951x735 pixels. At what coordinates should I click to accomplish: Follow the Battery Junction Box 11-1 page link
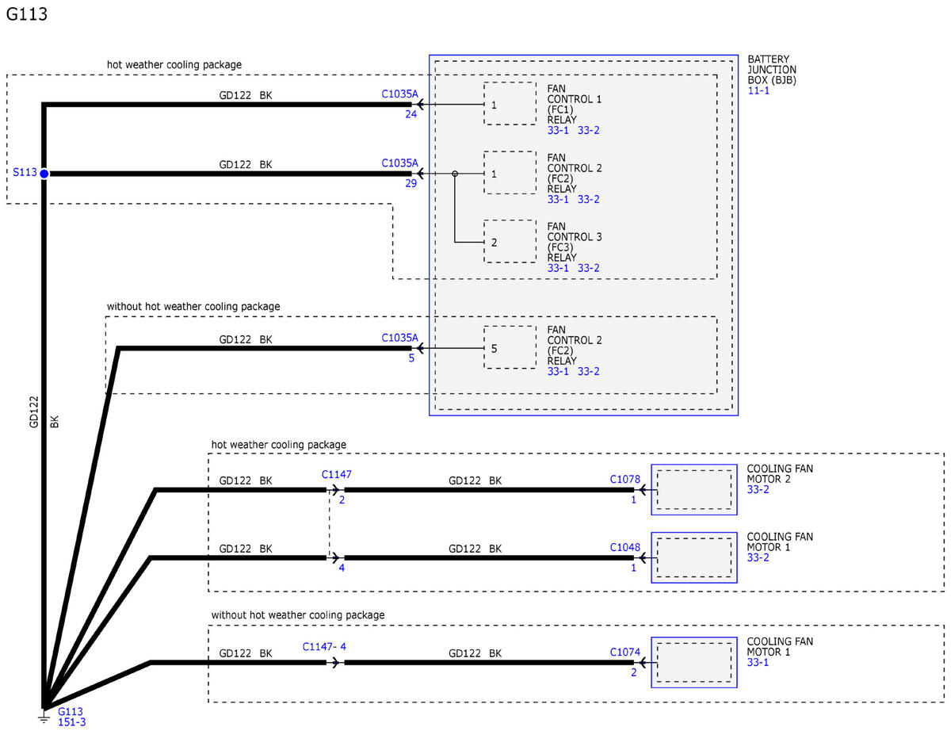pyautogui.click(x=758, y=91)
